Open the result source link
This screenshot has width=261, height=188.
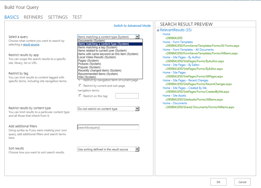[x=31, y=45]
